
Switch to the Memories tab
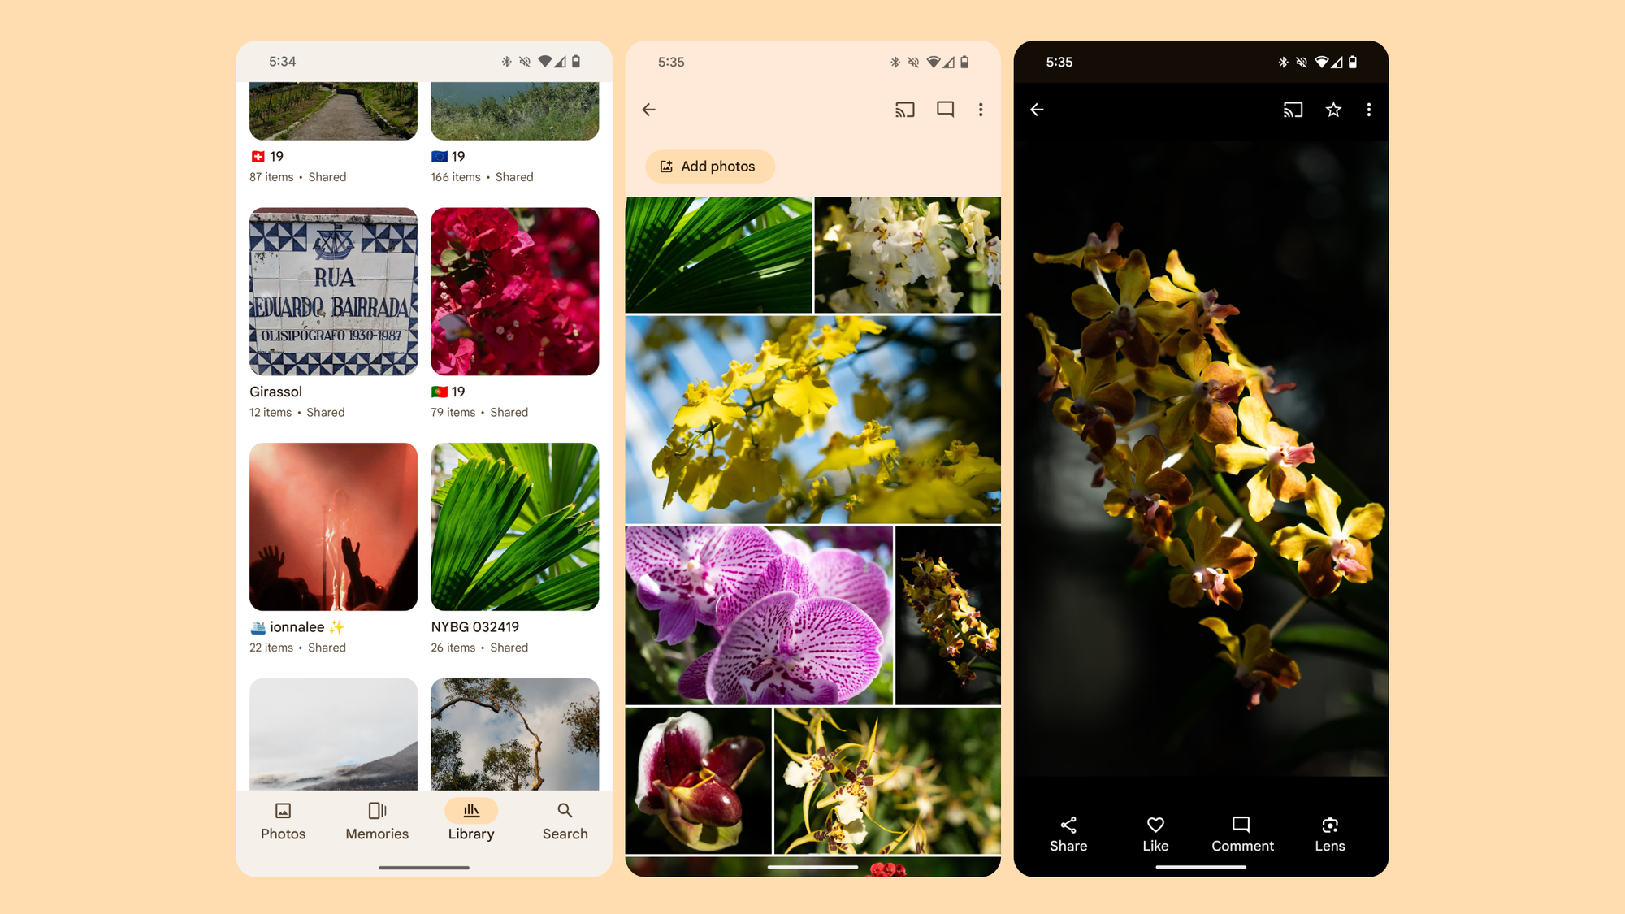click(377, 821)
